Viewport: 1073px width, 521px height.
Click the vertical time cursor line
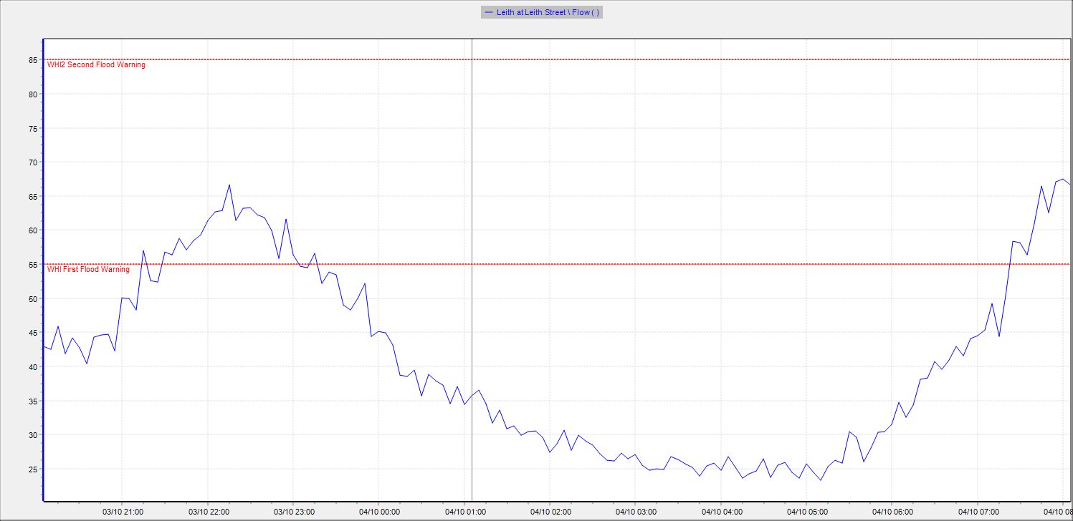(472, 215)
